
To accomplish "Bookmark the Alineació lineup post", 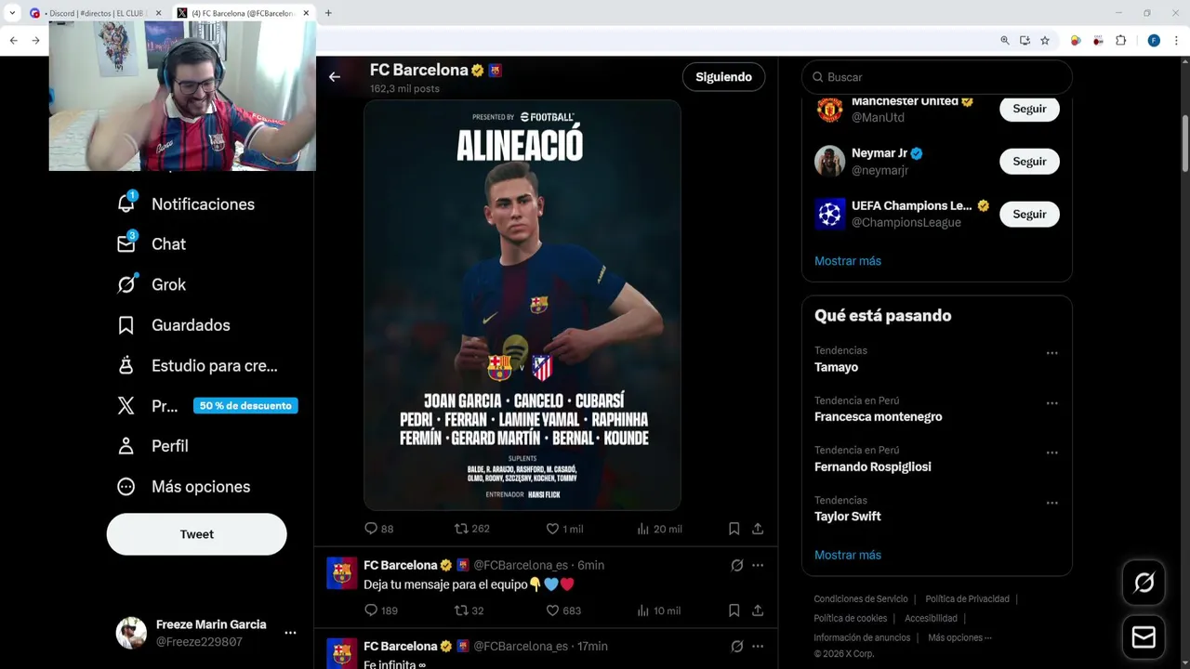I will (734, 529).
